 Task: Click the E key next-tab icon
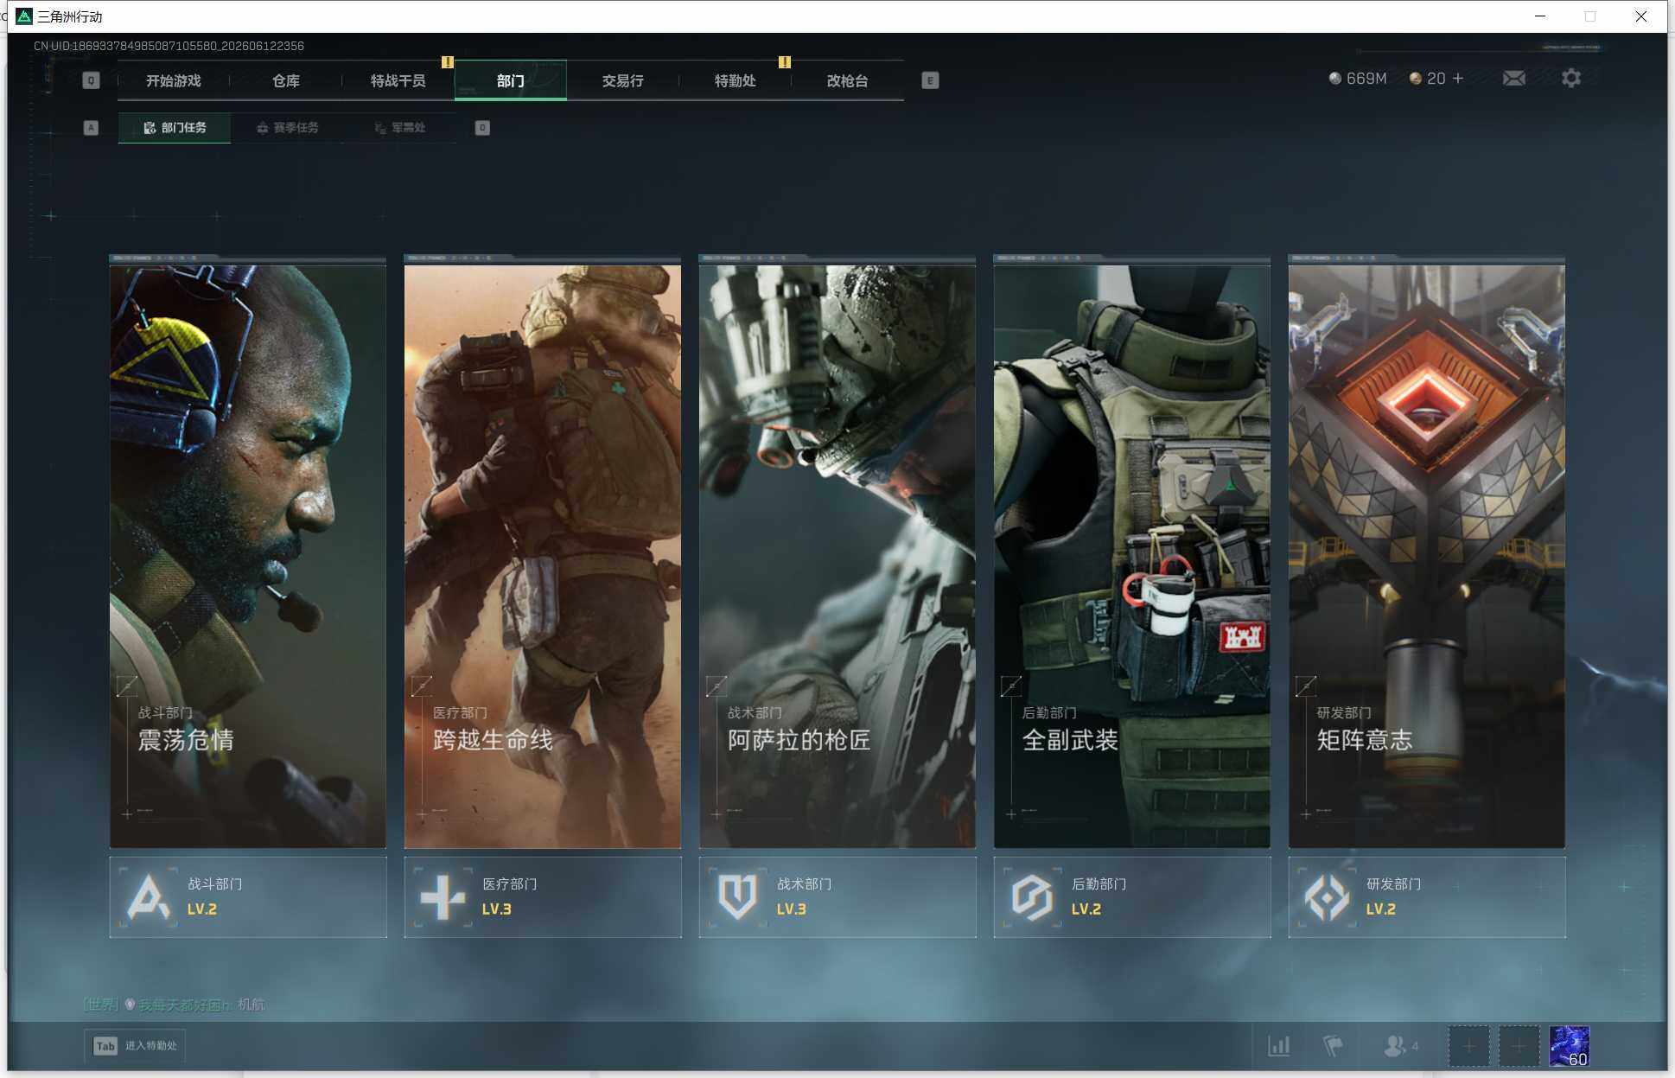930,80
